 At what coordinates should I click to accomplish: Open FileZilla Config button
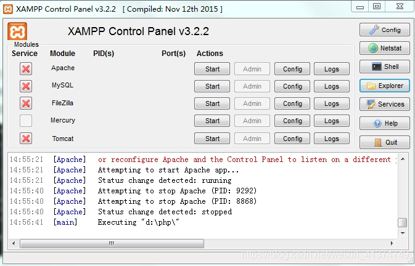(x=292, y=103)
